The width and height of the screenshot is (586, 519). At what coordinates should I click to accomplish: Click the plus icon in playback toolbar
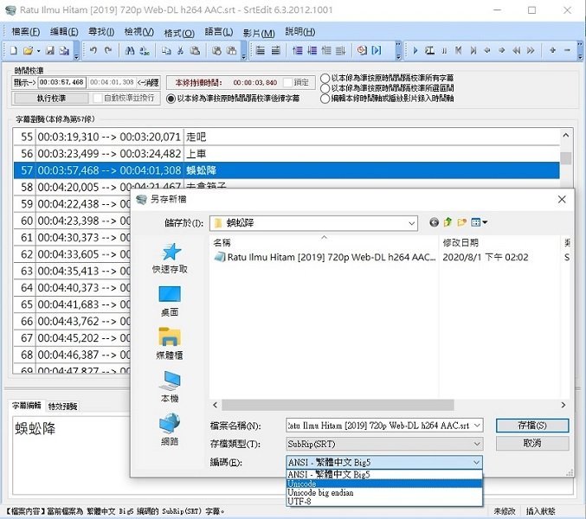[x=552, y=50]
